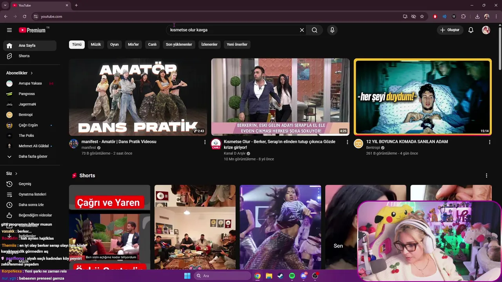Viewport: 502px width, 282px height.
Task: Open the Çağrı ve Yaren short
Action: tap(109, 227)
